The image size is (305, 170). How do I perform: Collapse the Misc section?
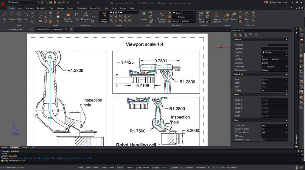point(286,120)
